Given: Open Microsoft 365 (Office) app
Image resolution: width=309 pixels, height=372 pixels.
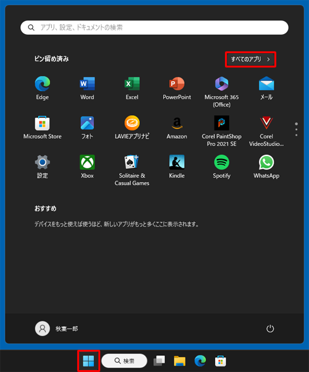Looking at the screenshot, I should pos(222,92).
